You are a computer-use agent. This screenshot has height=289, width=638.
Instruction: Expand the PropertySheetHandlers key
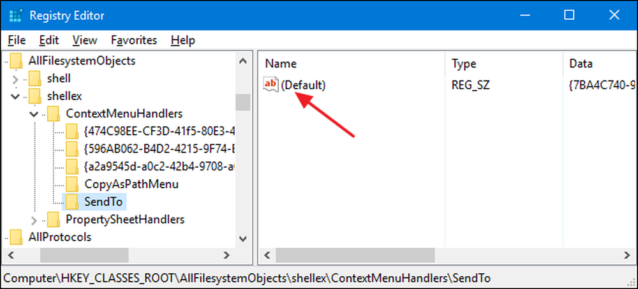coord(34,220)
